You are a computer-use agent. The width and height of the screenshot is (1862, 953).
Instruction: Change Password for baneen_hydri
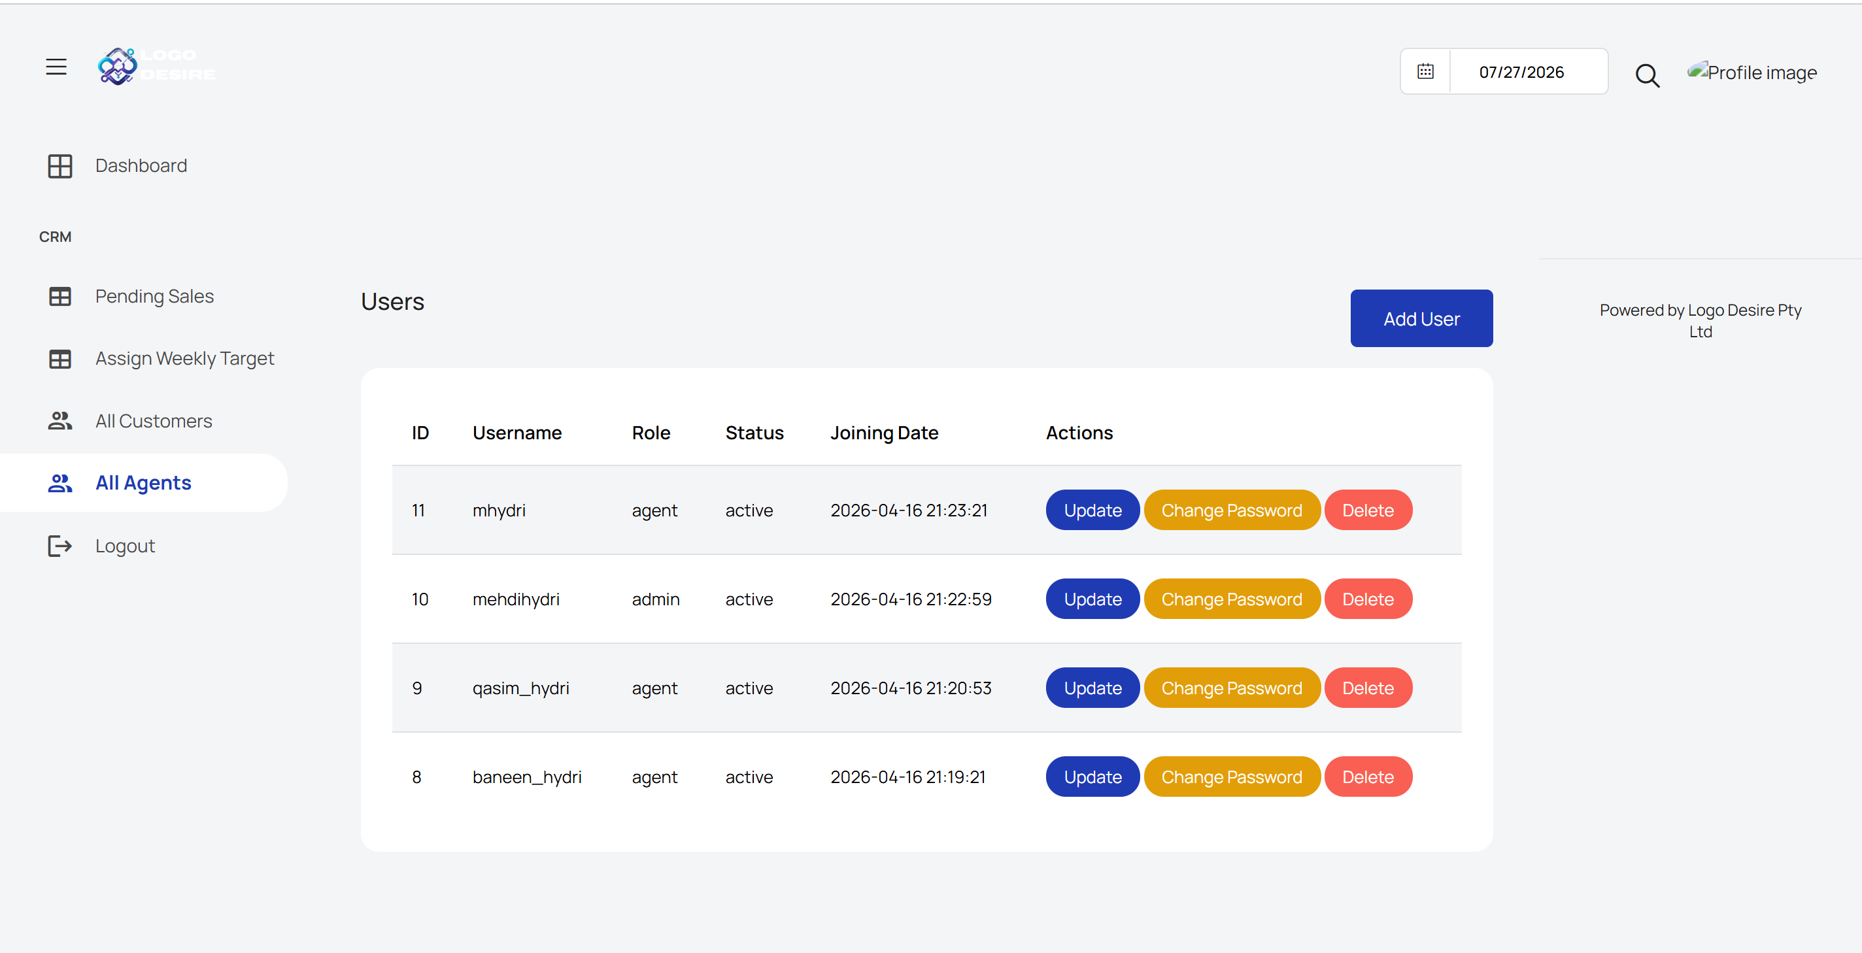pos(1232,777)
